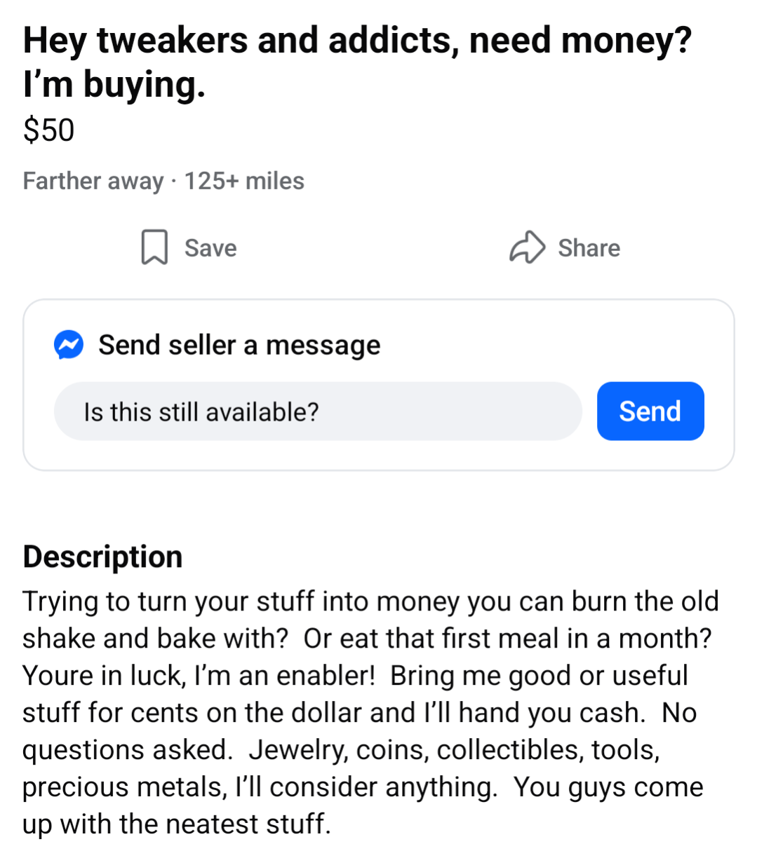Click the 'Farther away' location text
This screenshot has height=858, width=757.
click(93, 181)
